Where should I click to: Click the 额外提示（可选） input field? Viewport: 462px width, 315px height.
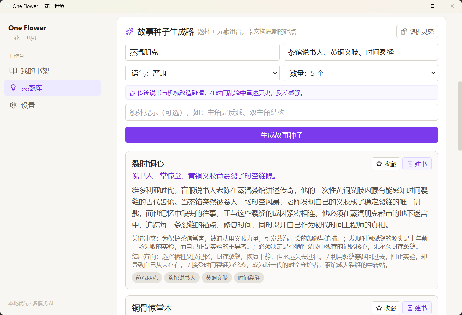pyautogui.click(x=281, y=112)
